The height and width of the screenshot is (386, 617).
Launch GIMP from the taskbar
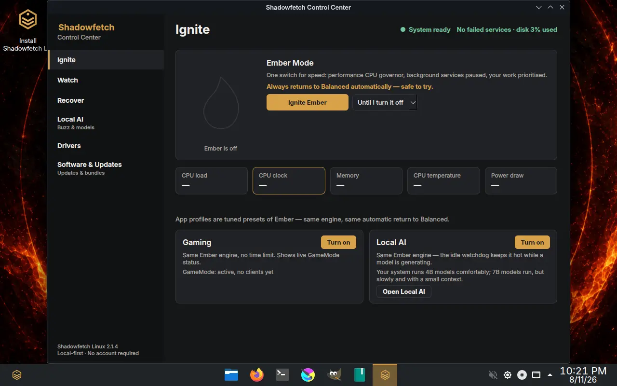334,375
